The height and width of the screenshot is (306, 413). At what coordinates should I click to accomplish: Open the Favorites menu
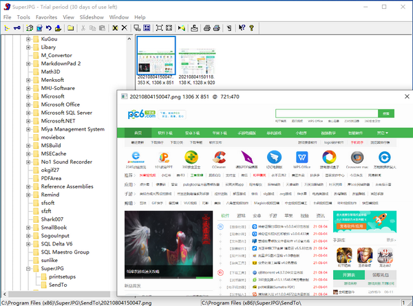click(46, 17)
